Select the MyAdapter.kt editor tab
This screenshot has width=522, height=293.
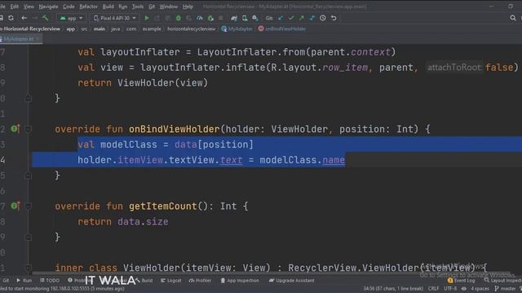click(18, 39)
